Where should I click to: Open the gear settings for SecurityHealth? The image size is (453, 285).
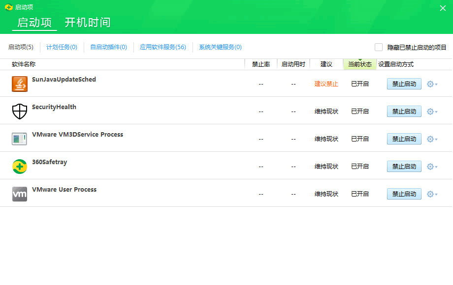click(x=430, y=111)
